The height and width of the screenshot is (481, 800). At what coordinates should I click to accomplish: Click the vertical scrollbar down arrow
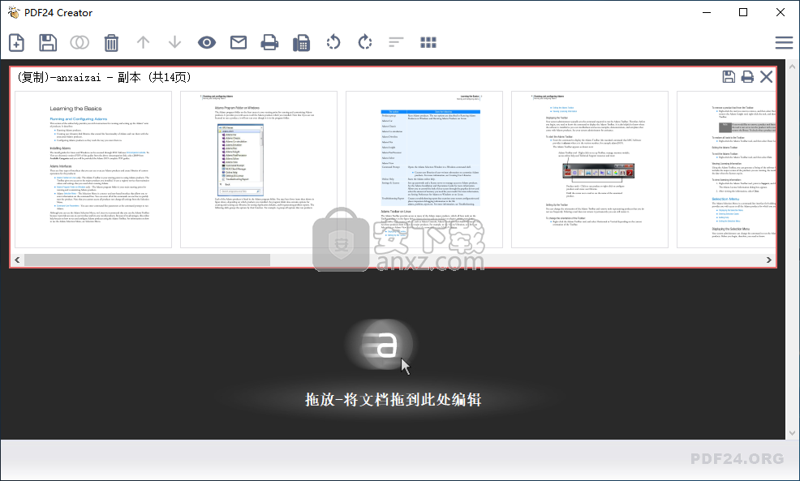tap(792, 432)
